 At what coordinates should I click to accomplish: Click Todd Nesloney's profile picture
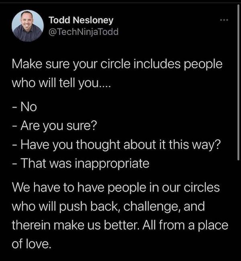point(28,26)
